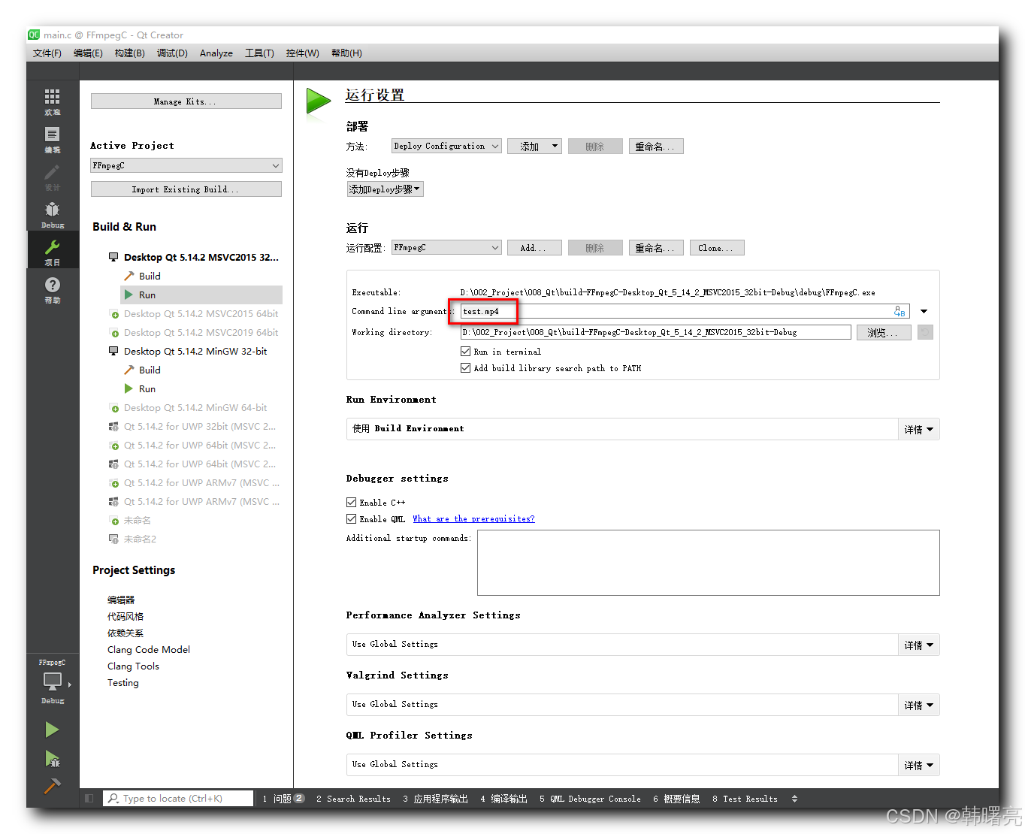Click the 浏览 browse button
Viewport: 1025px width, 834px height.
click(884, 332)
